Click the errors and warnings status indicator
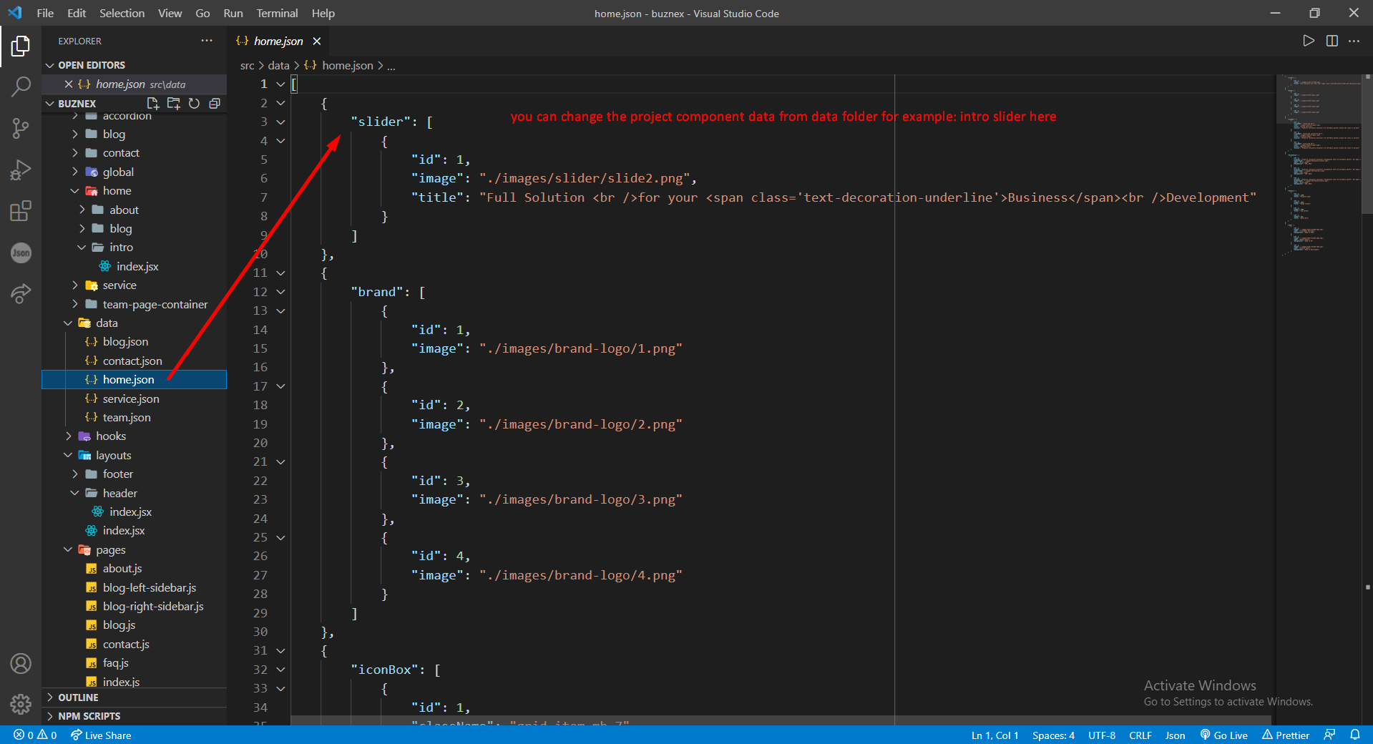1373x744 pixels. click(x=35, y=735)
